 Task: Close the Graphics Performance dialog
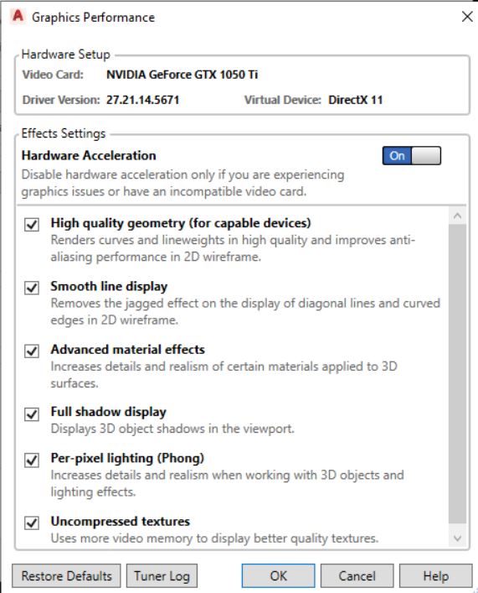click(467, 17)
